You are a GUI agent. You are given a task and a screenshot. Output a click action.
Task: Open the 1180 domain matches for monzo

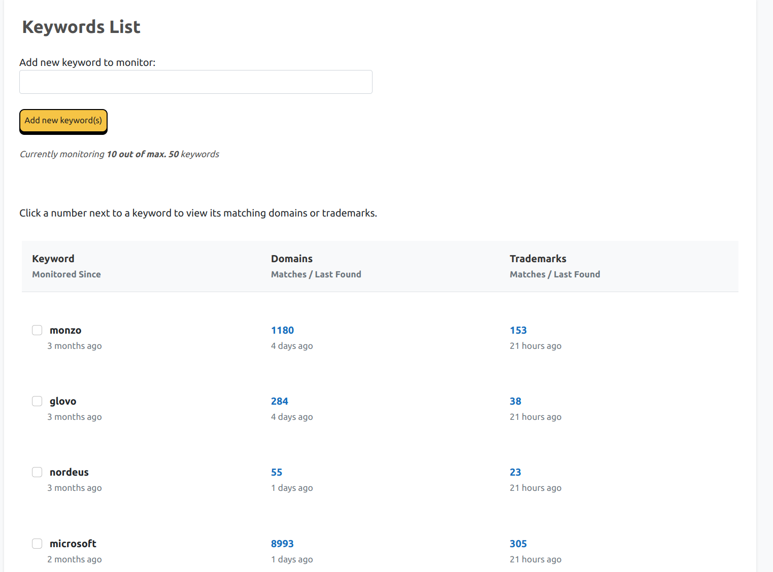(282, 330)
